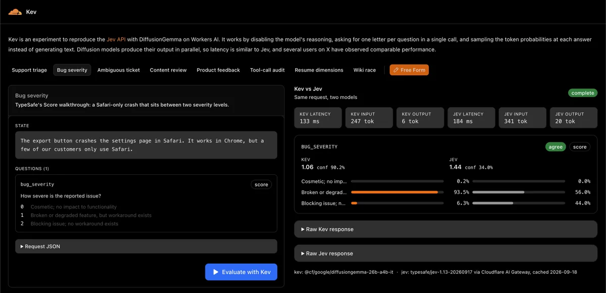Click the Jev Input 341 tok card
Screen dimensions: 606x293
point(523,118)
